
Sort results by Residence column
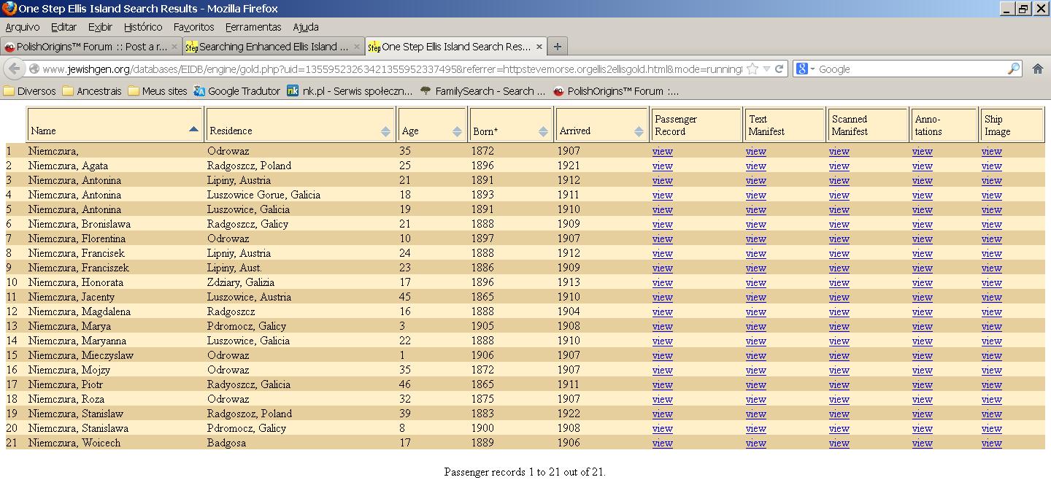pos(301,125)
